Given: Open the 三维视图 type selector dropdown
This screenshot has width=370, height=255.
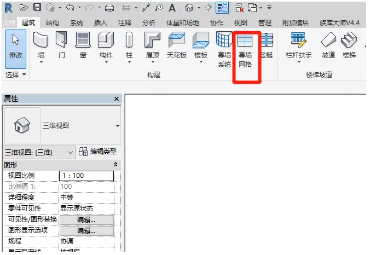Looking at the screenshot, I should pyautogui.click(x=118, y=126).
